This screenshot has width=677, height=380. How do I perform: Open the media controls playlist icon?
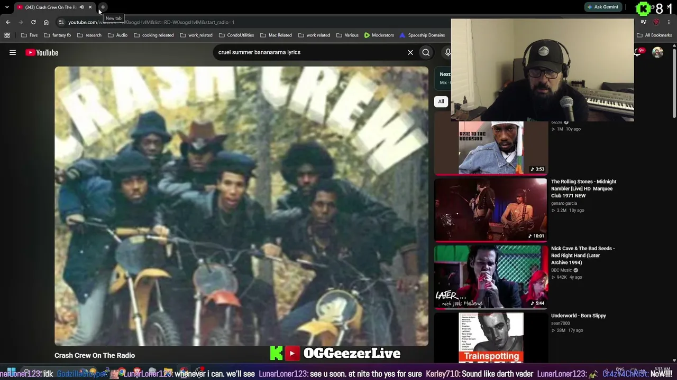[x=644, y=22]
